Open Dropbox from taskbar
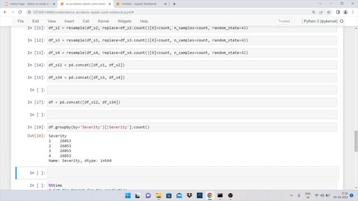The height and width of the screenshot is (201, 358). point(189,195)
